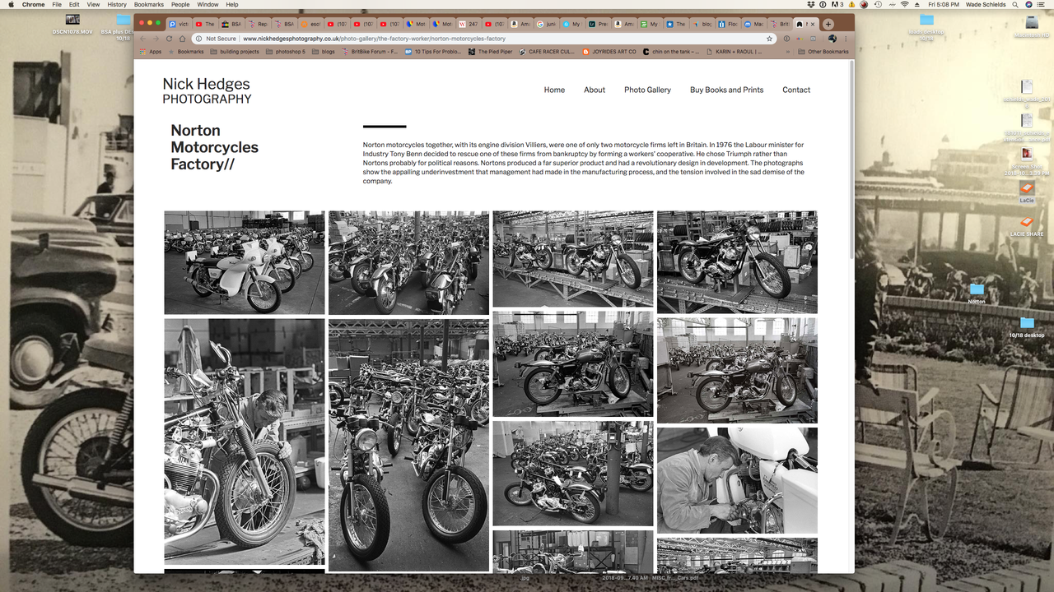Open the About page link
Image resolution: width=1054 pixels, height=592 pixels.
(x=595, y=90)
